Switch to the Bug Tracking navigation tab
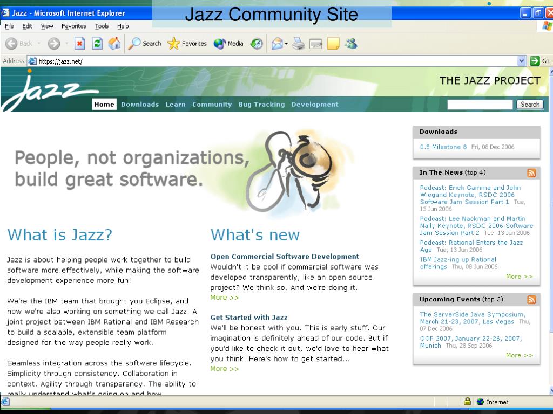The width and height of the screenshot is (553, 414). tap(261, 104)
